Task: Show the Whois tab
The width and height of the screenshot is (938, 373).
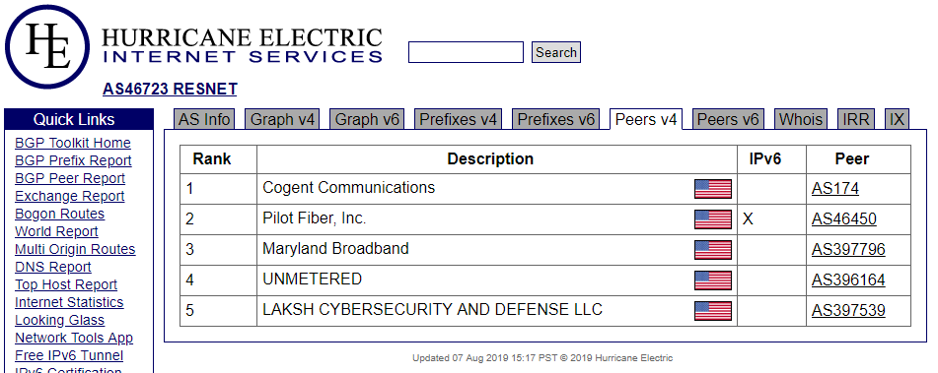Action: 801,119
